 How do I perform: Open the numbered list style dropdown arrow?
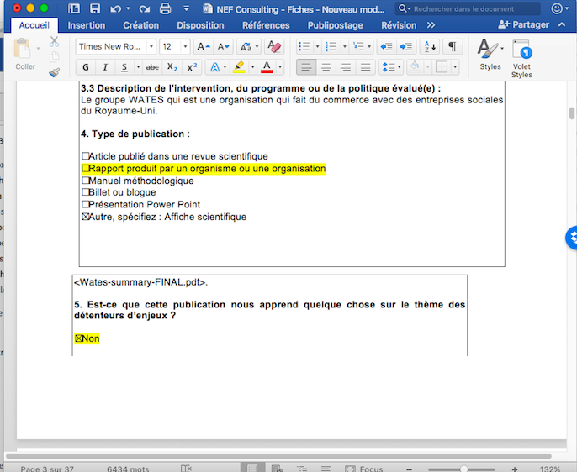pos(345,47)
